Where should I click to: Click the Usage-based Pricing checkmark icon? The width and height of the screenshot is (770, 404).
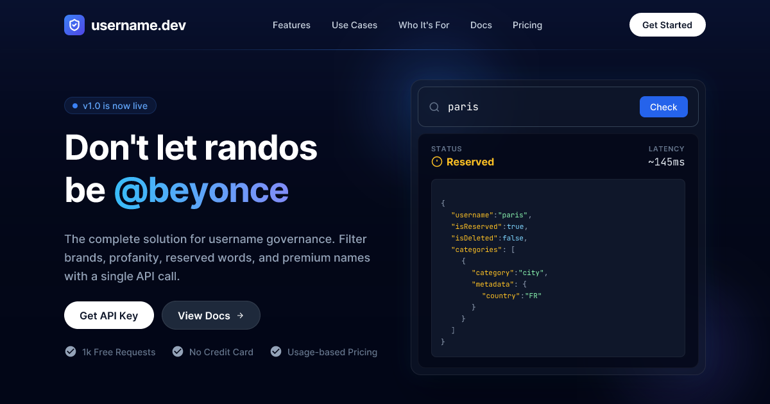coord(276,351)
